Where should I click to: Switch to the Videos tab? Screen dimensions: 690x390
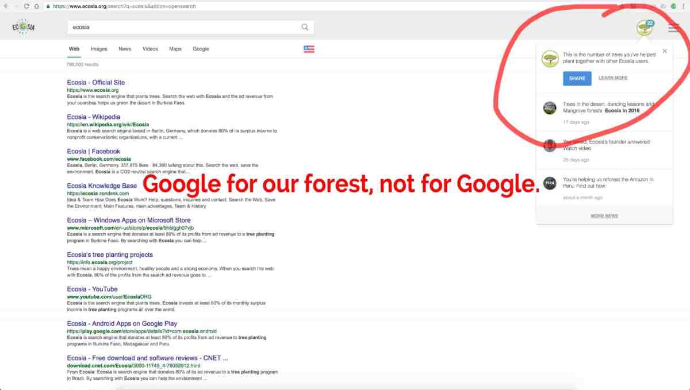[x=150, y=49]
